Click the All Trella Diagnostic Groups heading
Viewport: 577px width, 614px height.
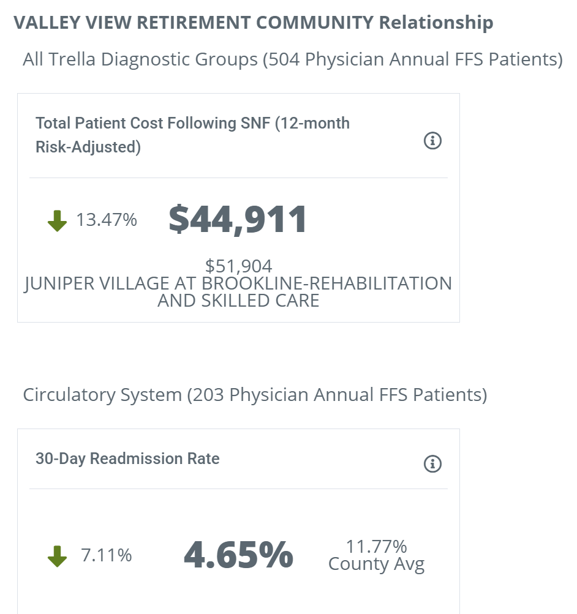point(293,59)
